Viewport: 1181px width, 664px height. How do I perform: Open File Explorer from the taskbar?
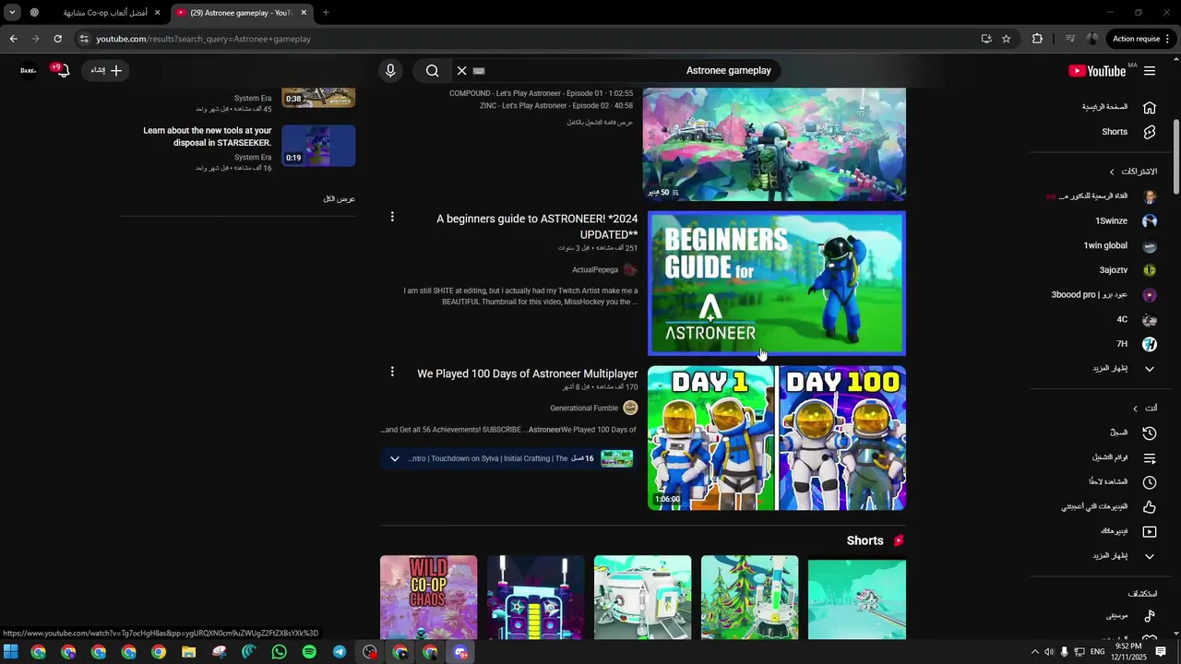pyautogui.click(x=189, y=652)
